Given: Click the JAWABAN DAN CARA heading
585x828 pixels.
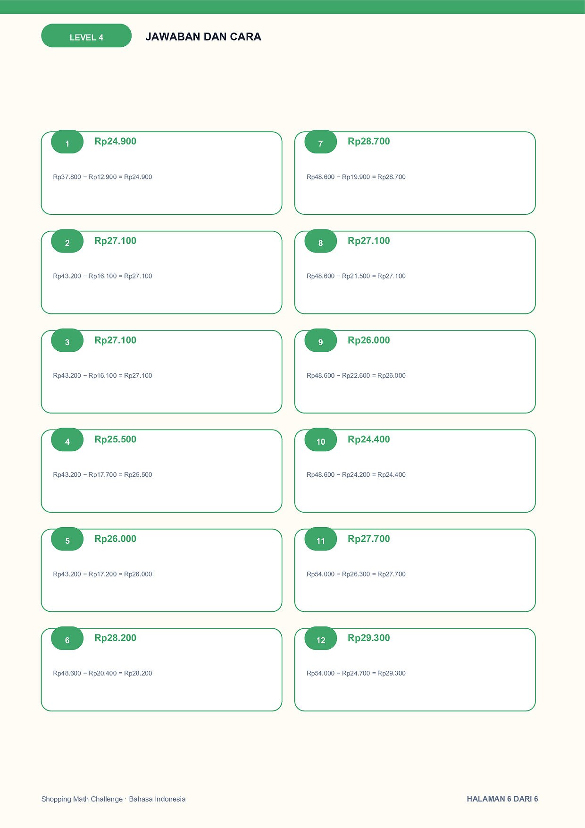Looking at the screenshot, I should coord(203,37).
